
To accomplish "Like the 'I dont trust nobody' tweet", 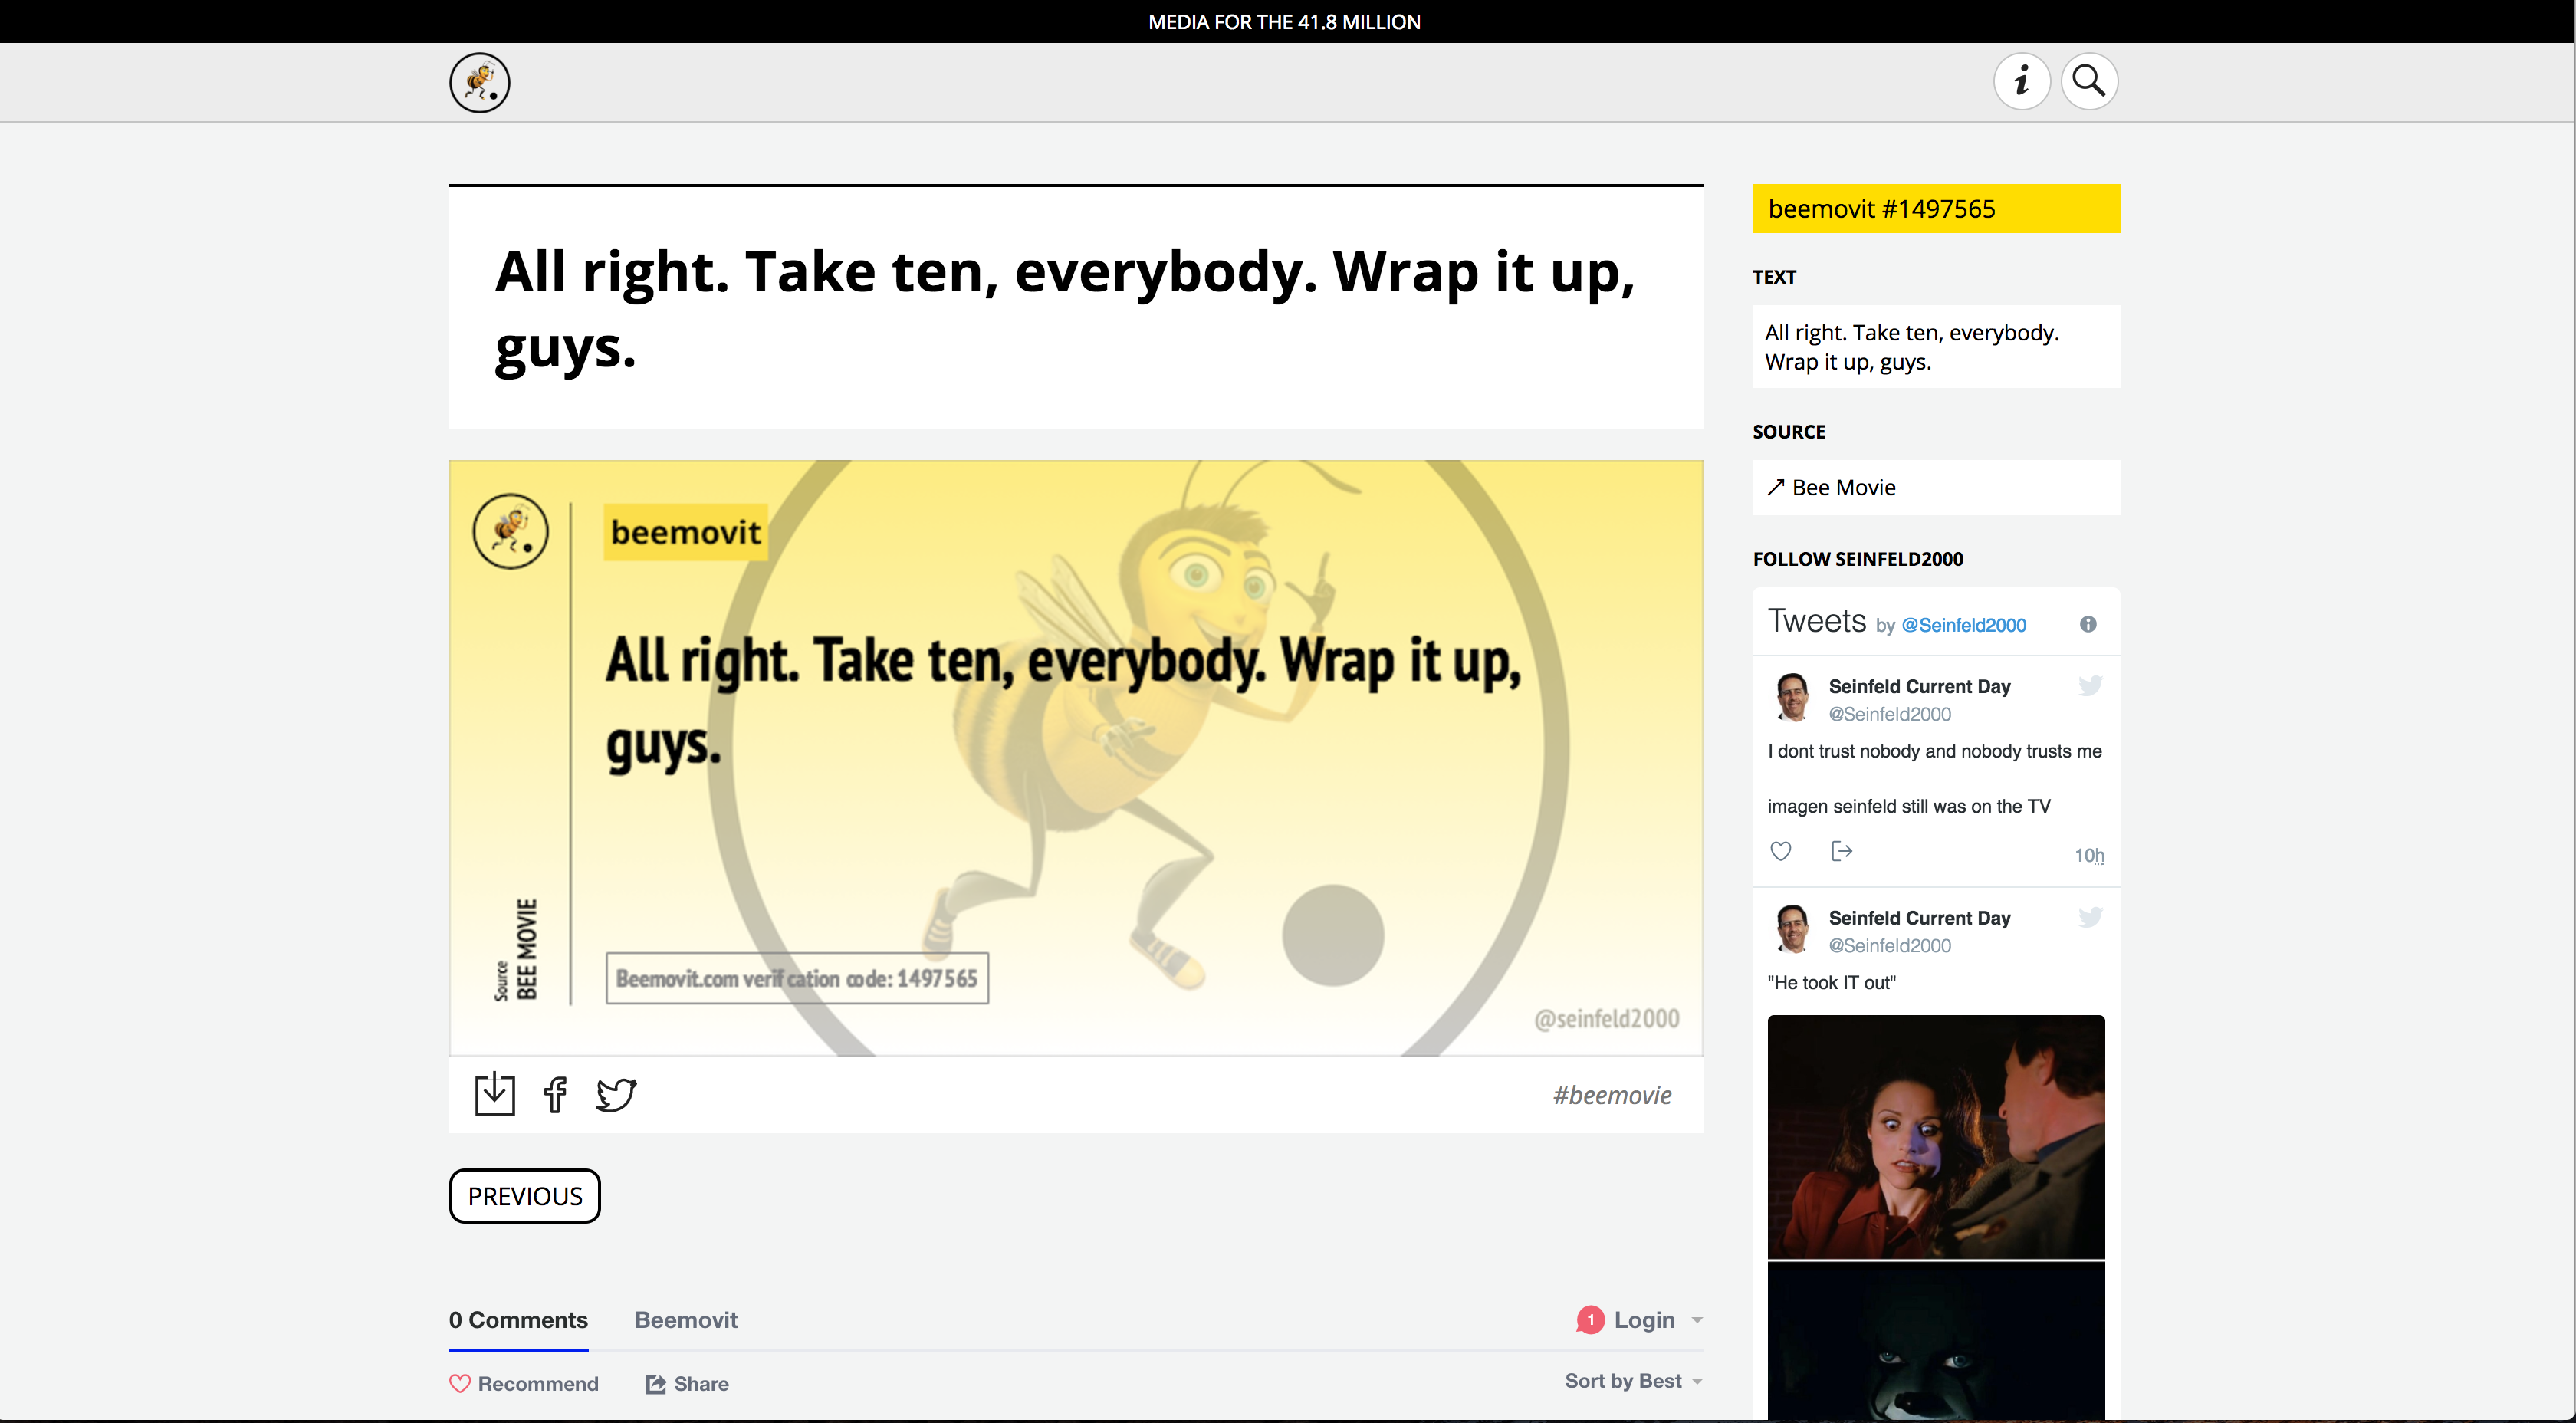I will [1780, 851].
